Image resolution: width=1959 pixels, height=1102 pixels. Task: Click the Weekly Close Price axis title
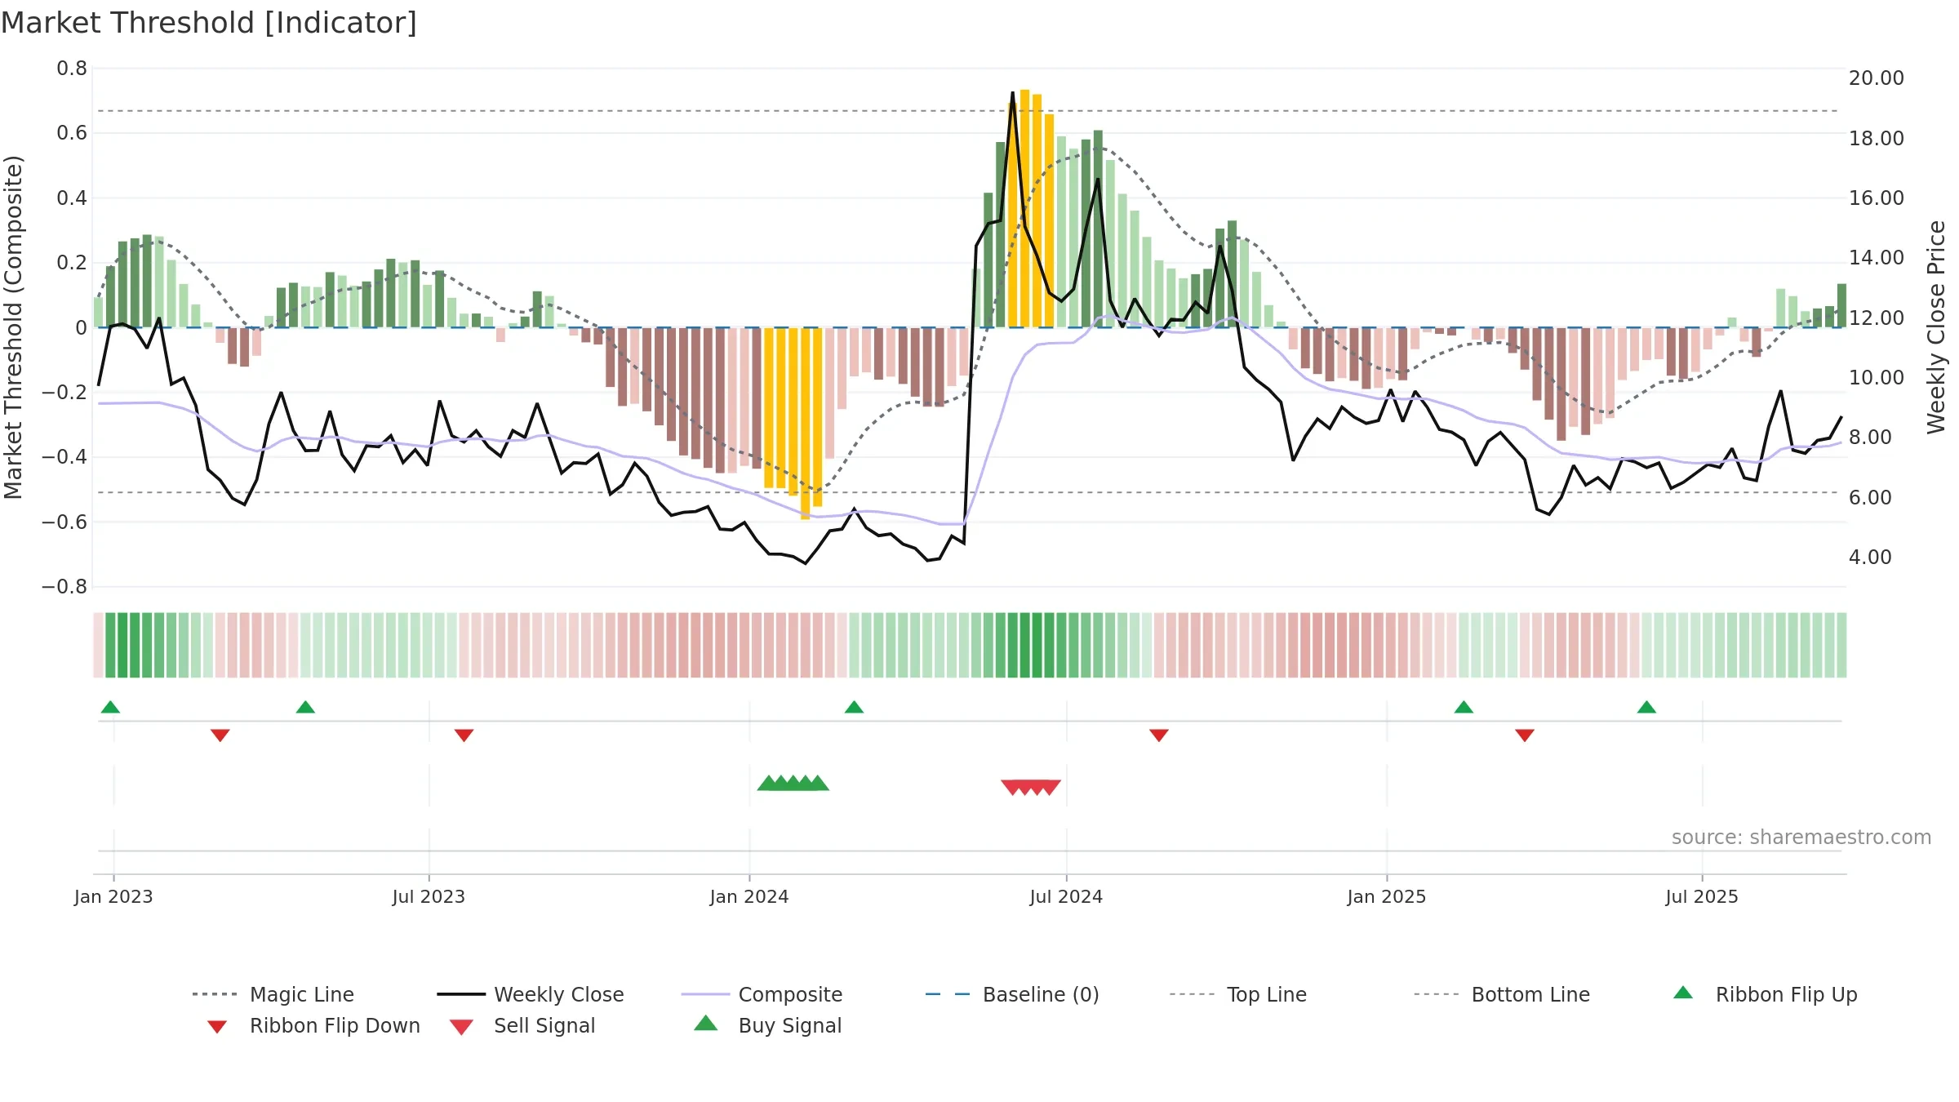[1937, 327]
